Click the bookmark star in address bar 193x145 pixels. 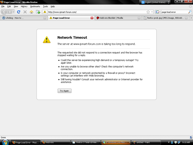click(x=148, y=12)
